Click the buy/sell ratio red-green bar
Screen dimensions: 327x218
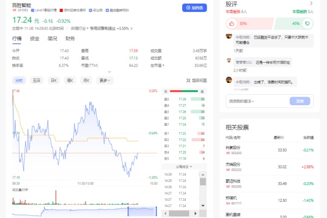184,91
